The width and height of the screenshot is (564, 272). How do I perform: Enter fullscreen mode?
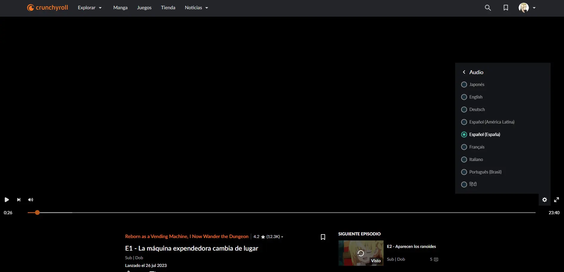pyautogui.click(x=557, y=200)
